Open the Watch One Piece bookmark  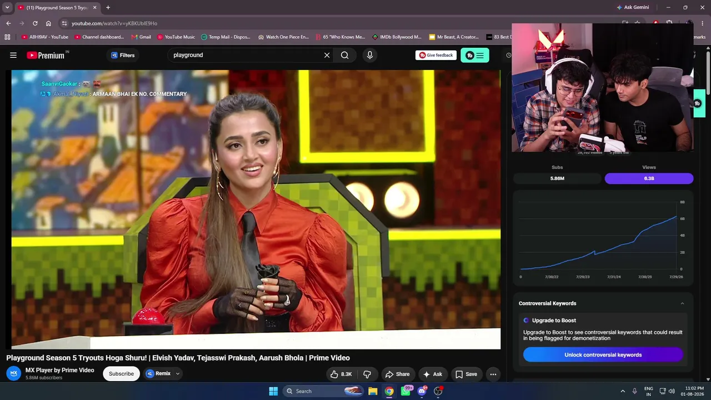pos(283,37)
